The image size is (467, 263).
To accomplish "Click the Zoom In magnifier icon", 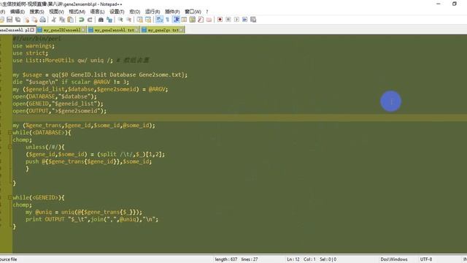I will click(x=120, y=20).
